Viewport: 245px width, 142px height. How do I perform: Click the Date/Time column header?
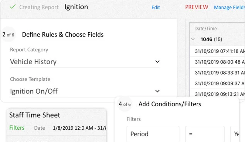point(206,29)
